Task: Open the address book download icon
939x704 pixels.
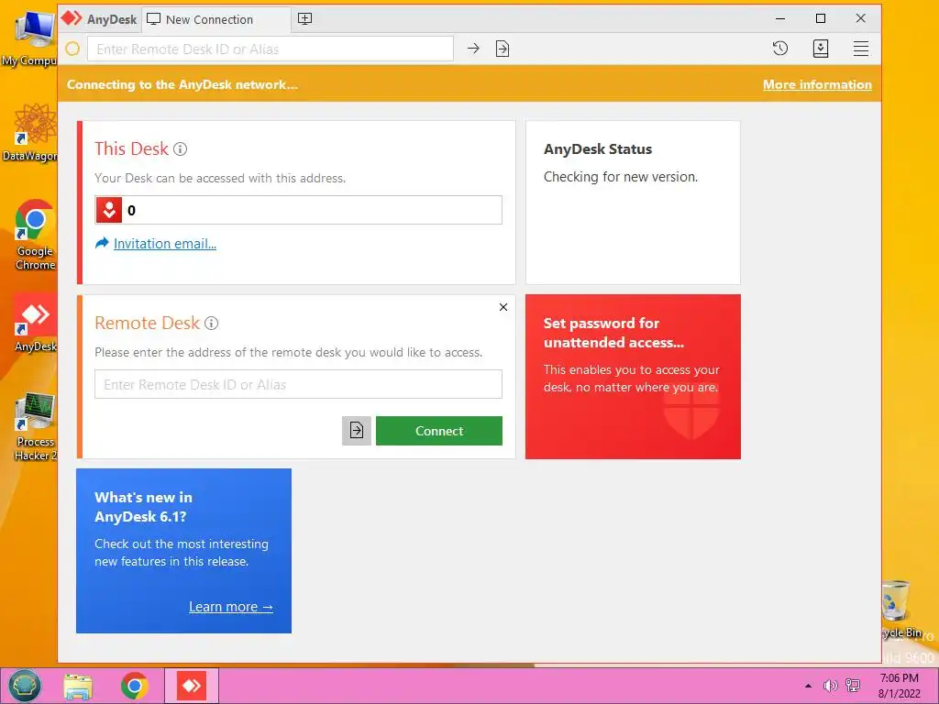Action: tap(821, 49)
